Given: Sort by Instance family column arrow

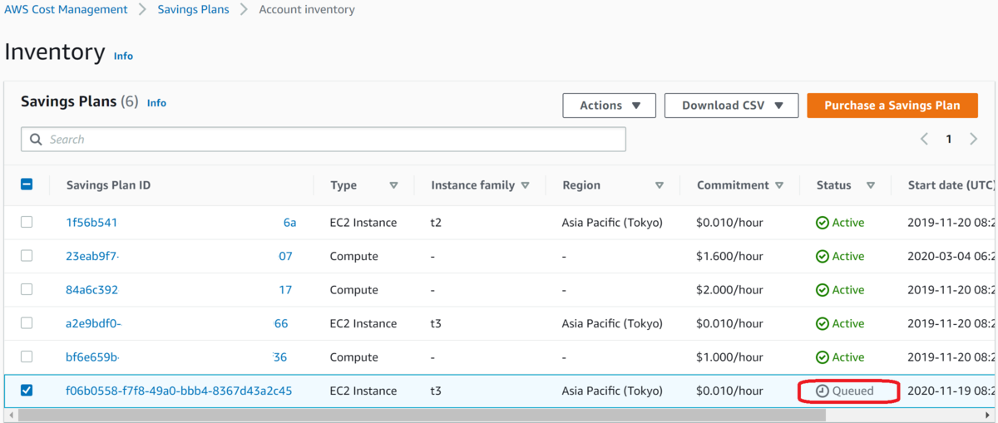Looking at the screenshot, I should [525, 185].
